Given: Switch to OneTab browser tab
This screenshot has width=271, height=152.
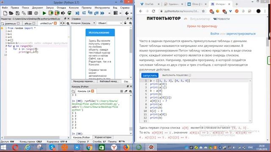Looking at the screenshot, I should coord(149,4).
